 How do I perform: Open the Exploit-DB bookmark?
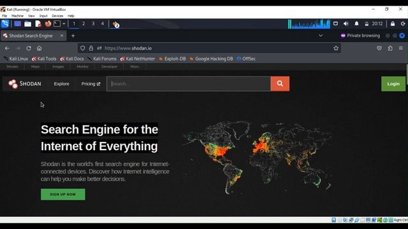[172, 59]
